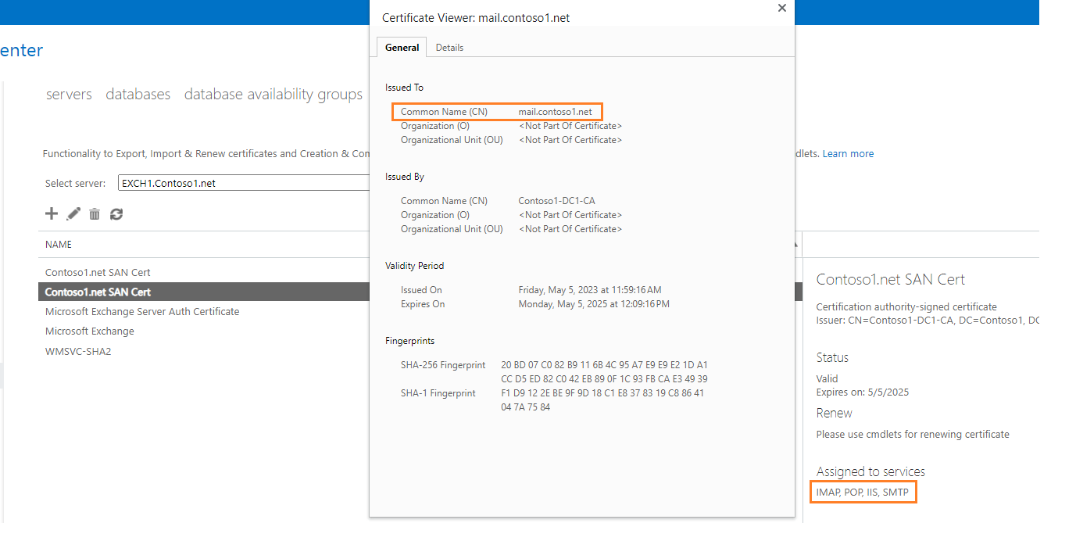The image size is (1076, 541).
Task: Click the SHA-1 Fingerprint label
Action: [x=438, y=393]
